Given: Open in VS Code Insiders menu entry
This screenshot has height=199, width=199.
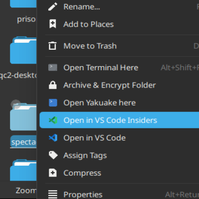Looking at the screenshot, I should pos(119,120).
